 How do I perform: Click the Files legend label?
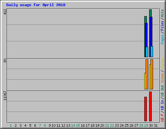point(162,26)
